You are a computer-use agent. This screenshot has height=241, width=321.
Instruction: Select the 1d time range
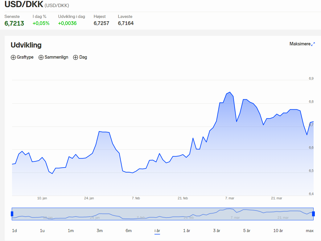14,231
